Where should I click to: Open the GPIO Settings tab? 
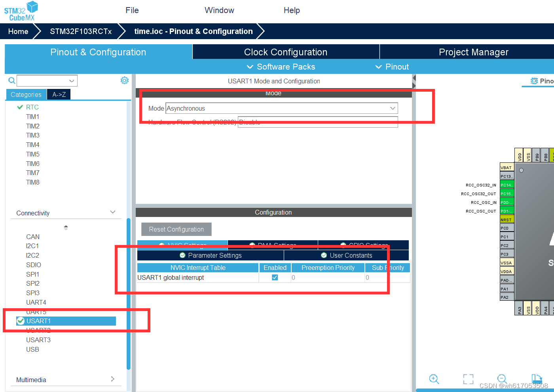point(363,245)
